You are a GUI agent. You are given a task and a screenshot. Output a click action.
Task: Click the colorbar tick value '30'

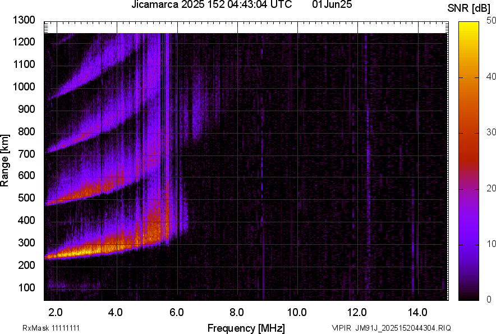coord(491,132)
